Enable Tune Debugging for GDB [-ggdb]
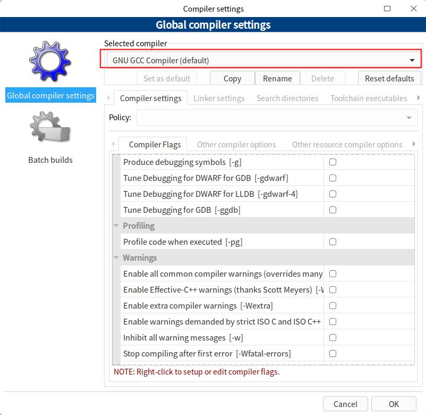This screenshot has width=426, height=415. coord(333,210)
